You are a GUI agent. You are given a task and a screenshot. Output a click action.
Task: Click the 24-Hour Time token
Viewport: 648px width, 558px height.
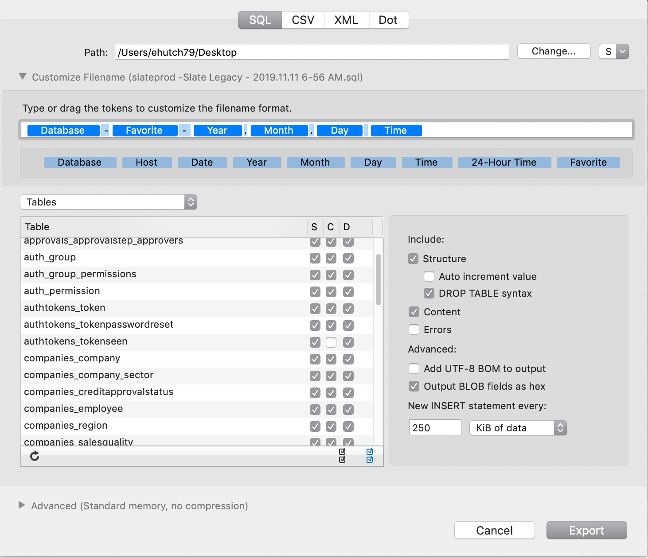click(x=504, y=162)
